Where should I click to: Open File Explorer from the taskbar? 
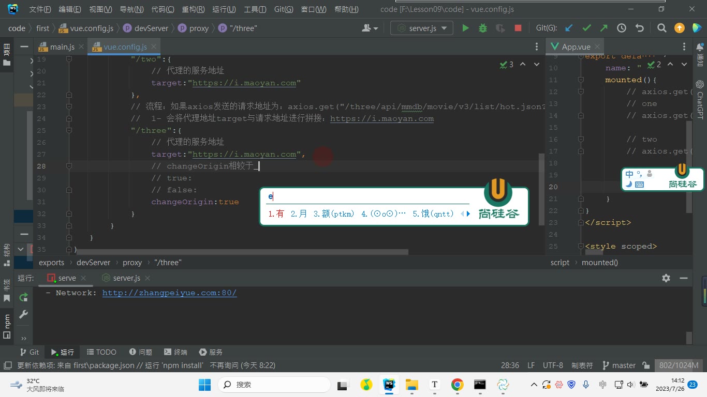pyautogui.click(x=411, y=385)
